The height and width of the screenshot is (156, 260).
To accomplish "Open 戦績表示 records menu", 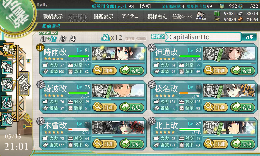I will click(x=53, y=16).
